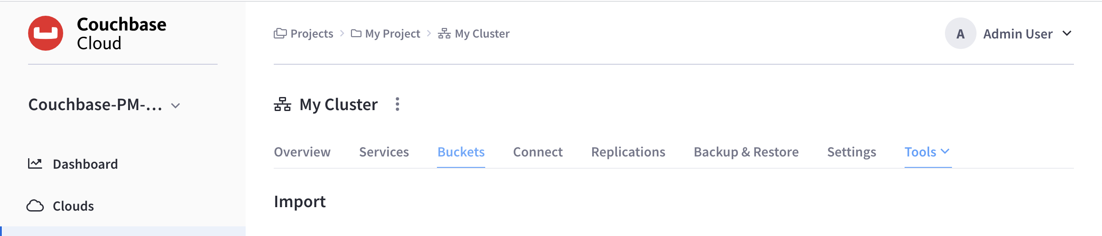The width and height of the screenshot is (1102, 236).
Task: Switch to the Overview tab
Action: [302, 152]
